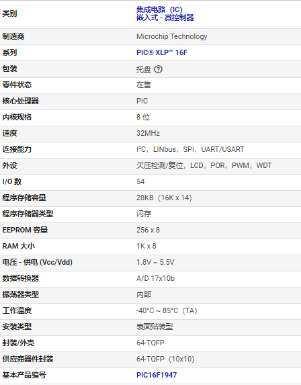
Task: Click the 256 x 8 EEPROM value
Action: (x=148, y=230)
